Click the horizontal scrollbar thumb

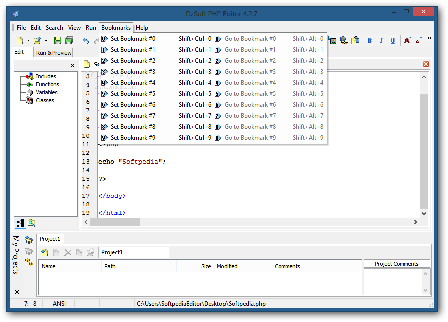115,222
